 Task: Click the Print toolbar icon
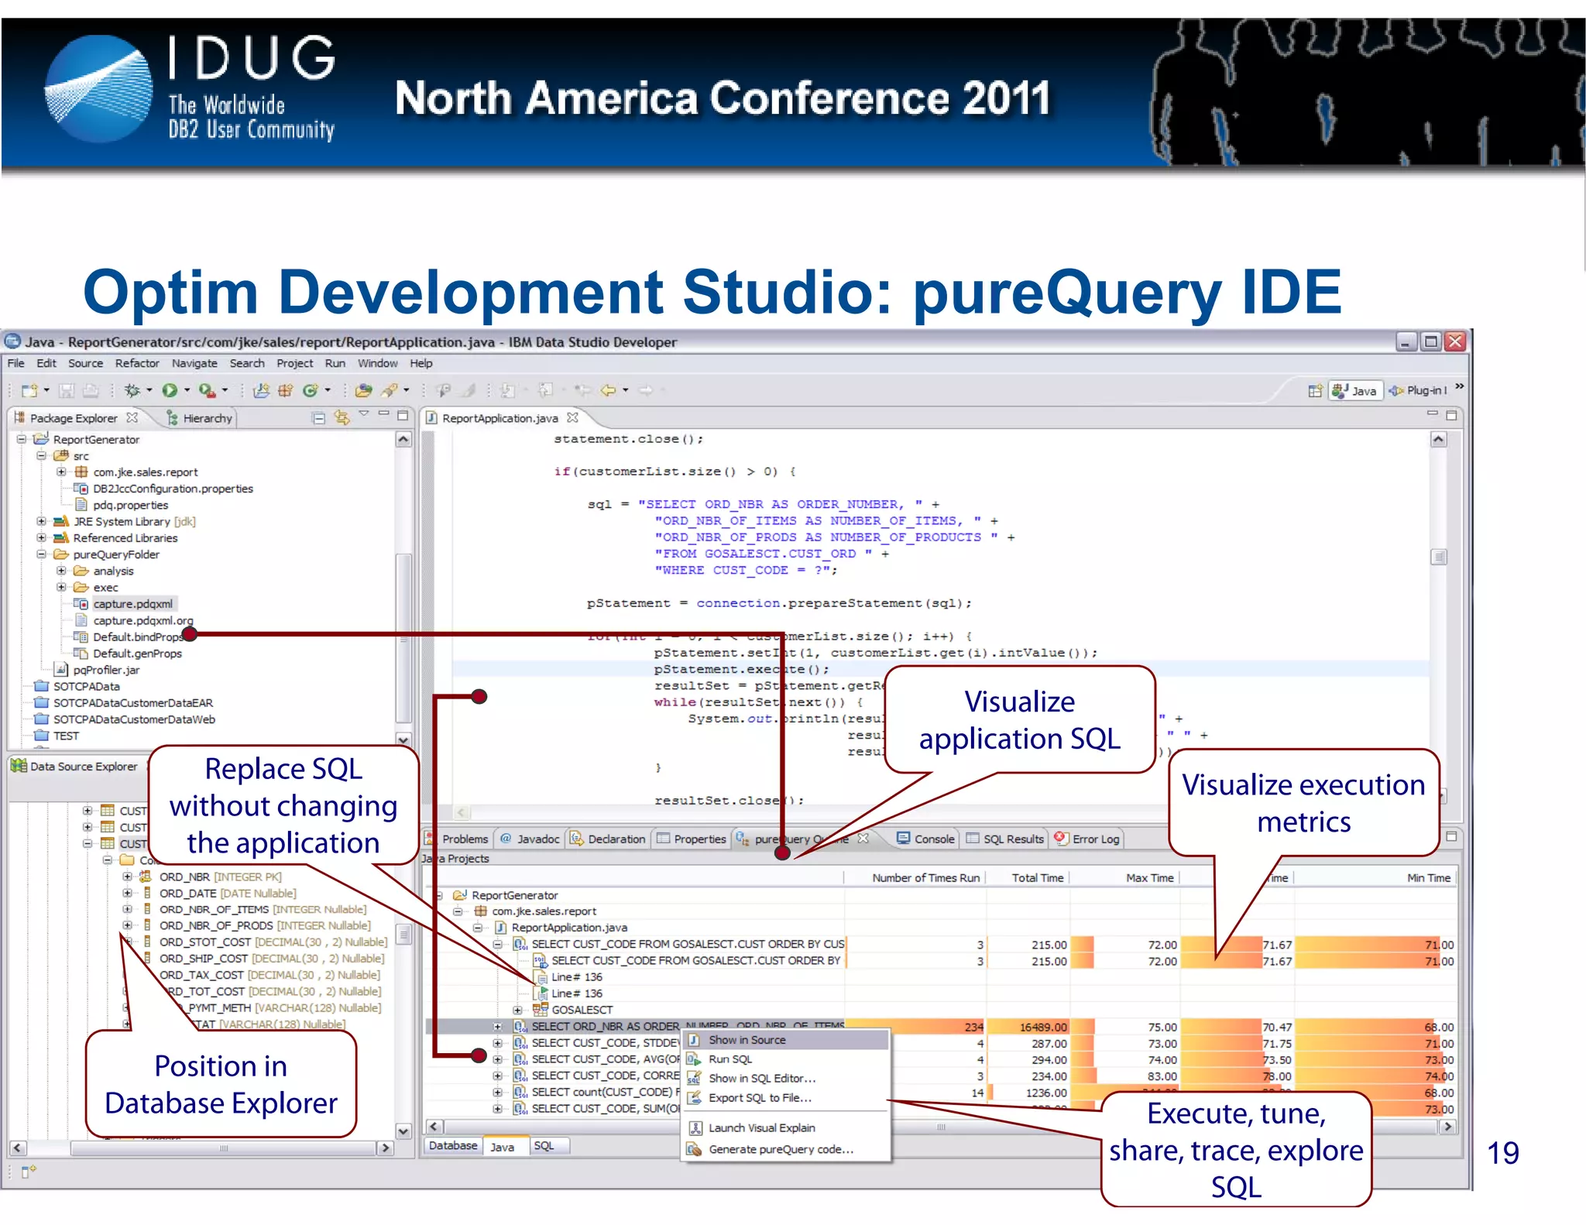point(91,390)
